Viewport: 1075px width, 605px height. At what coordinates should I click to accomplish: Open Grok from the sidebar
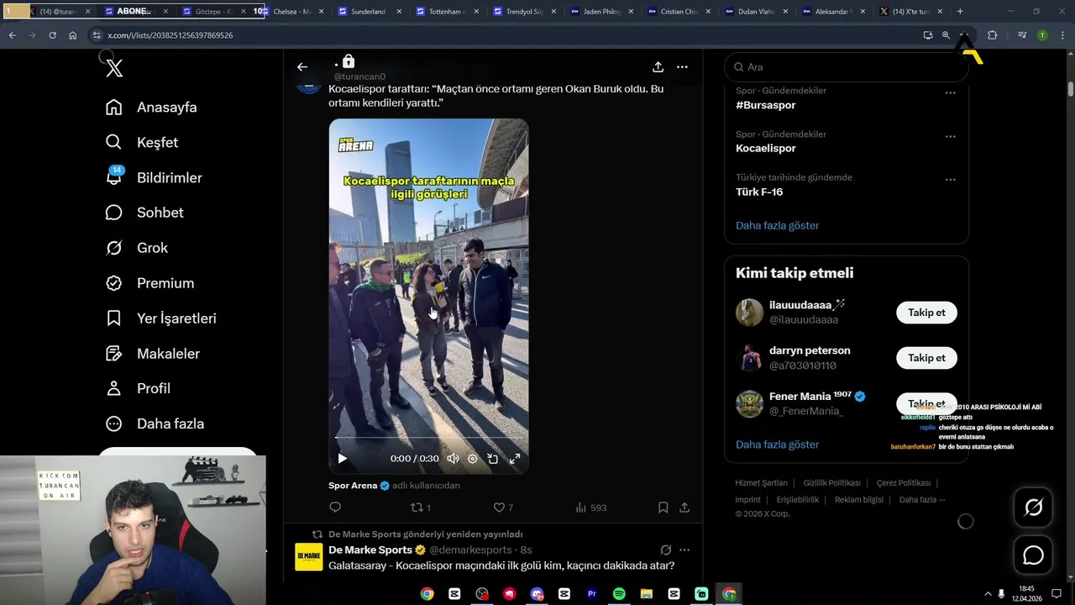click(x=137, y=248)
